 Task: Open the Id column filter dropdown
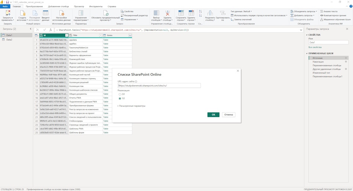tap(67, 35)
